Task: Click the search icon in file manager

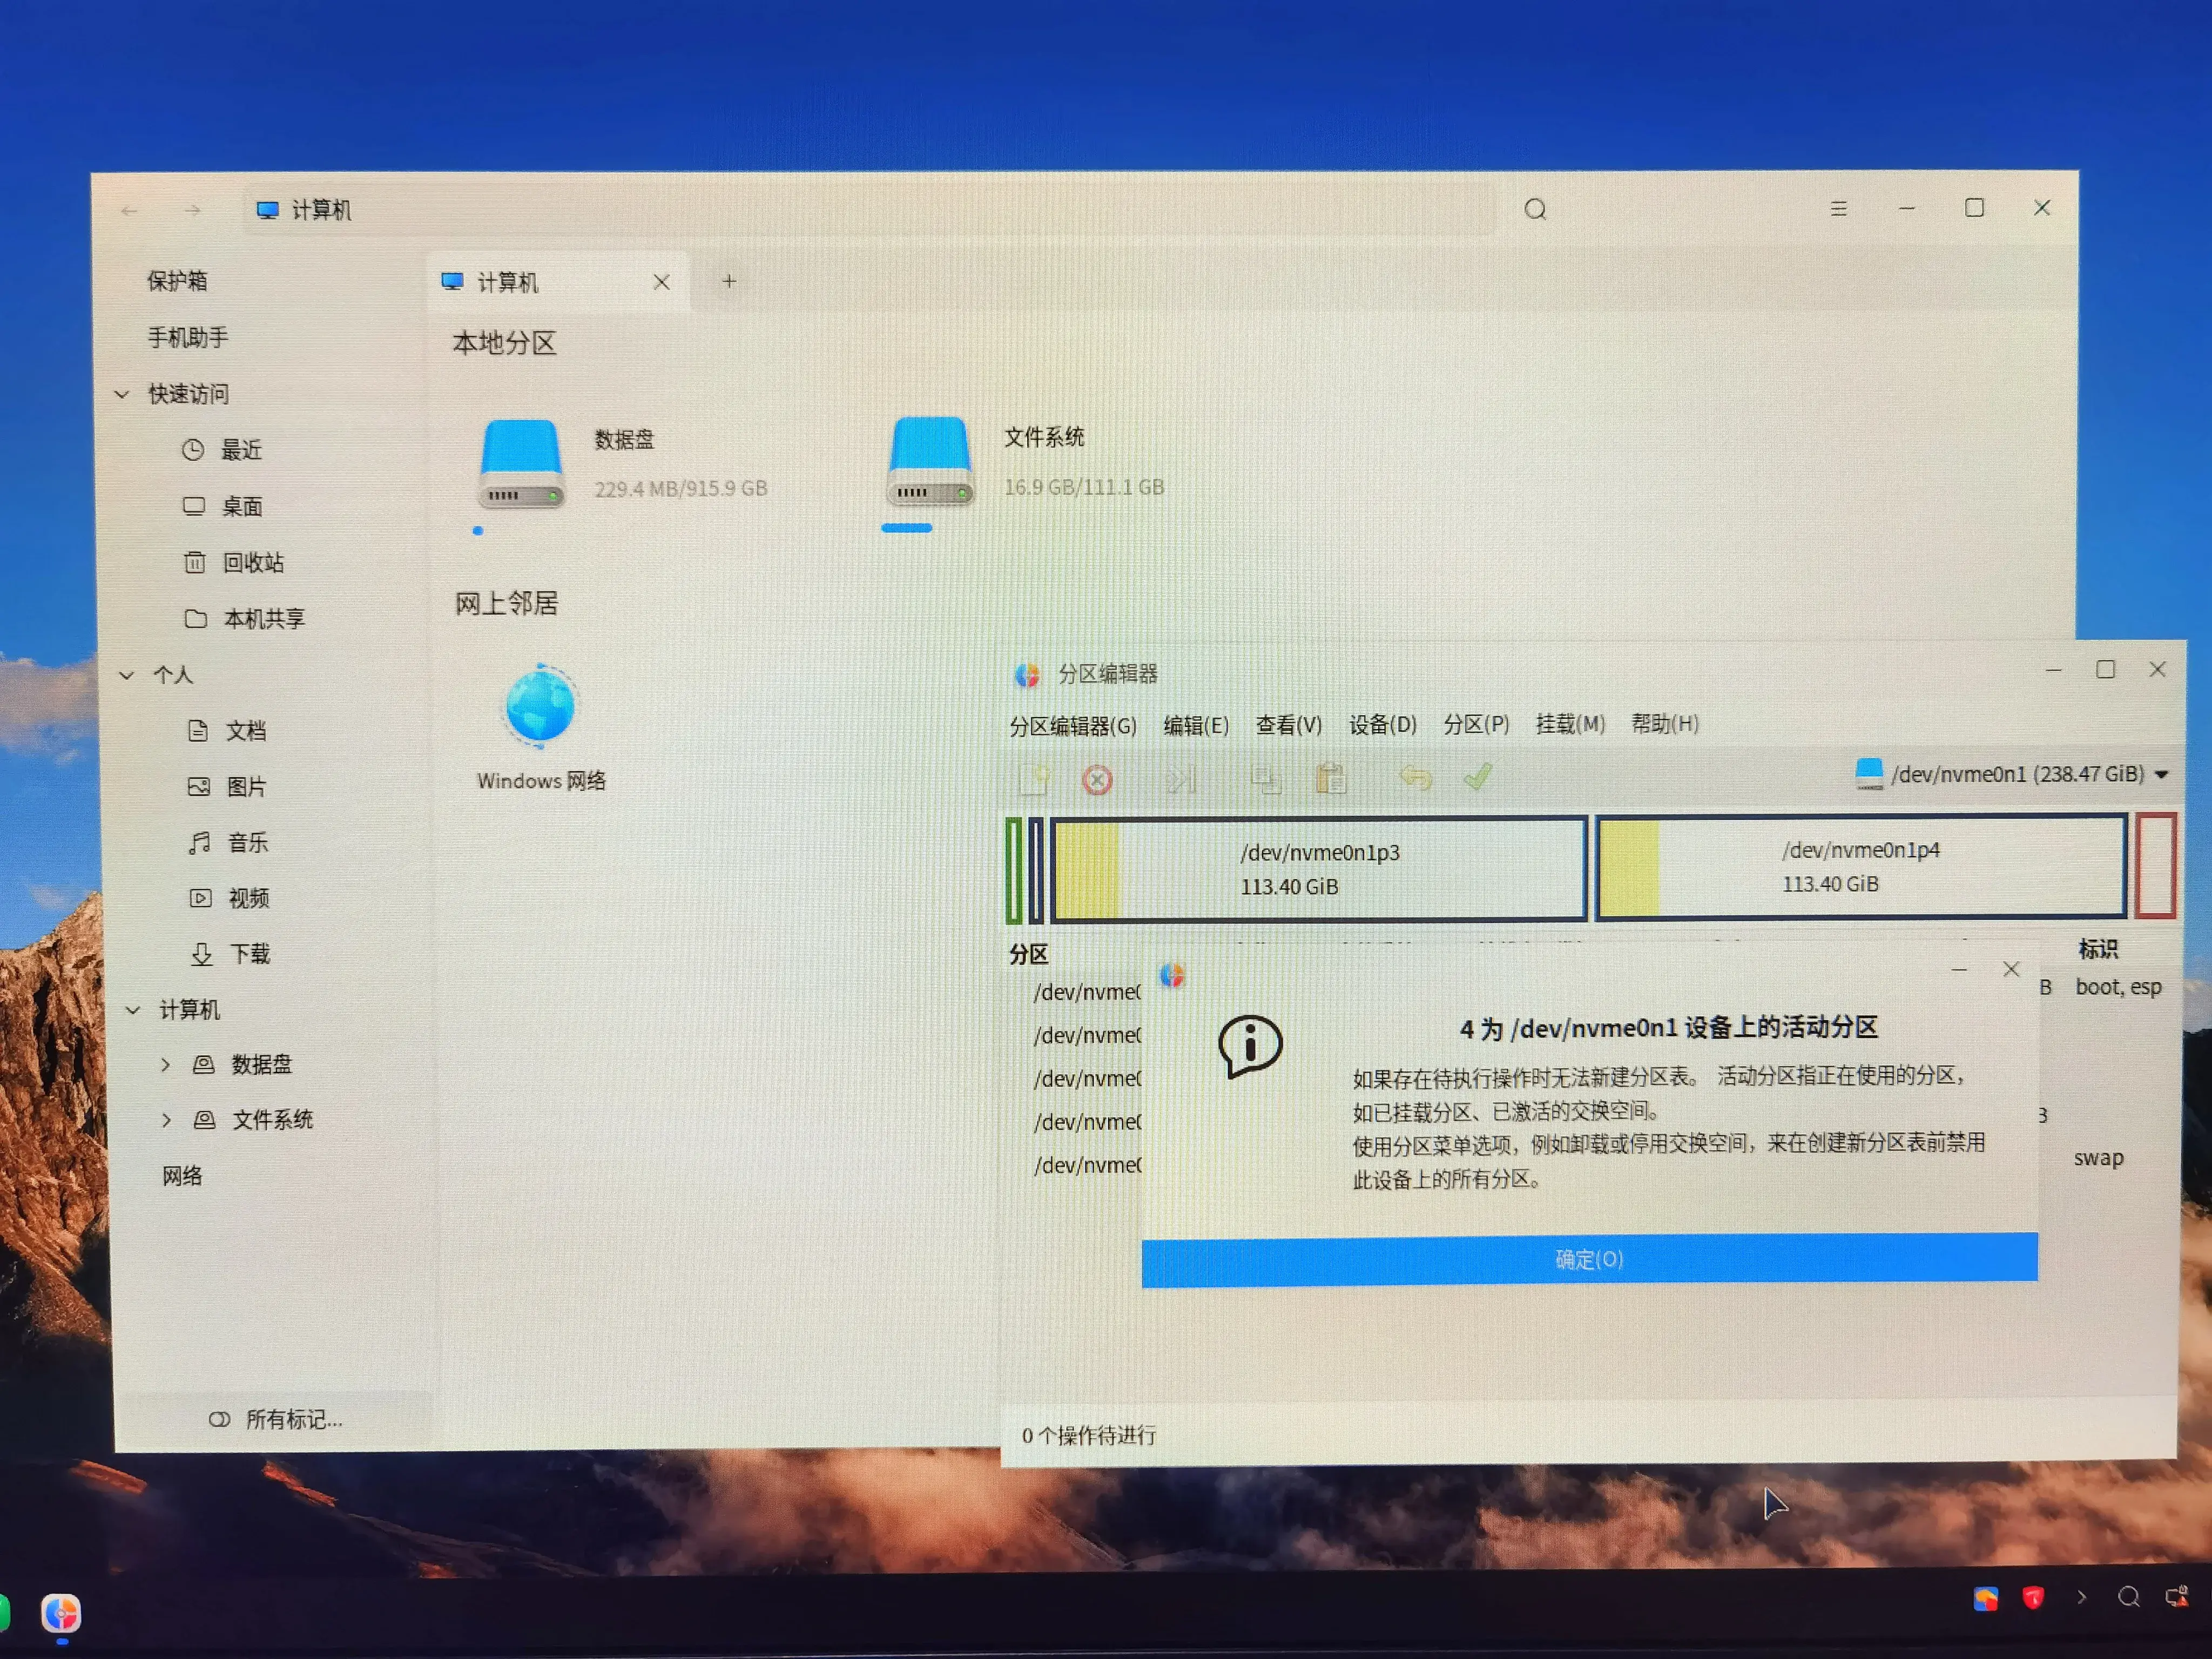Action: pyautogui.click(x=1535, y=209)
